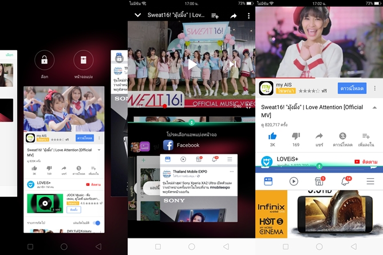Add video to playlist from the top bar
Image resolution: width=383 pixels, height=255 pixels.
[215, 16]
